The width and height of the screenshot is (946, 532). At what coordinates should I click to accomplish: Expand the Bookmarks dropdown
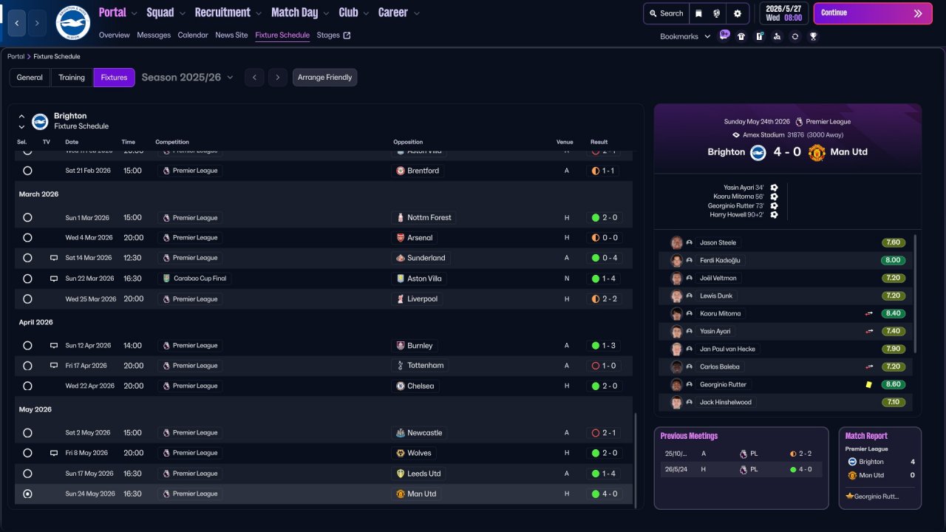(685, 36)
